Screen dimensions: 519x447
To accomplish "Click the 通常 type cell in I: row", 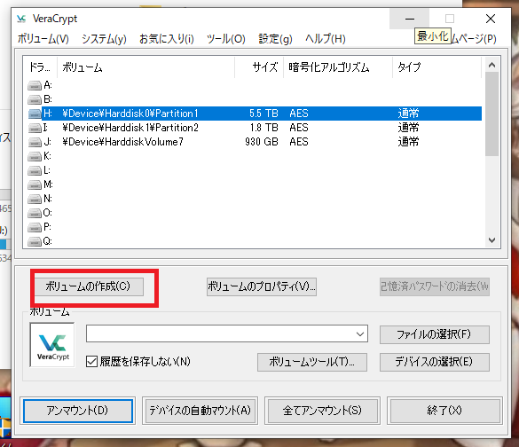I will coord(408,128).
